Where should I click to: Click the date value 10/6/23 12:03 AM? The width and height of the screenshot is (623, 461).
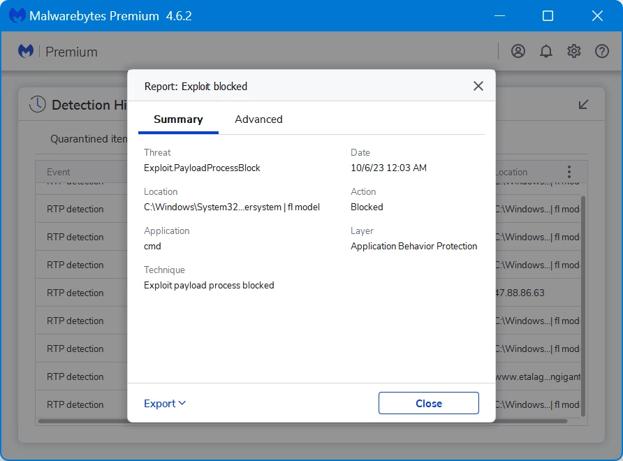[x=388, y=168]
